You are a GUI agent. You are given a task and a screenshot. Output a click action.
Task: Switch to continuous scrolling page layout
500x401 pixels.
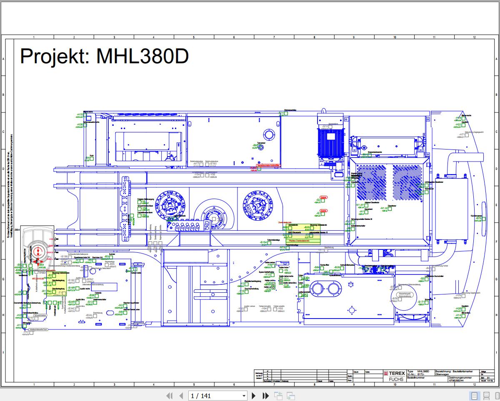(x=486, y=395)
